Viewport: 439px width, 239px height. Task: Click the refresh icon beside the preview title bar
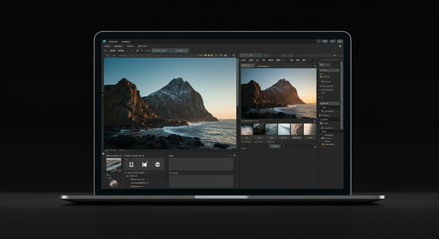point(315,66)
